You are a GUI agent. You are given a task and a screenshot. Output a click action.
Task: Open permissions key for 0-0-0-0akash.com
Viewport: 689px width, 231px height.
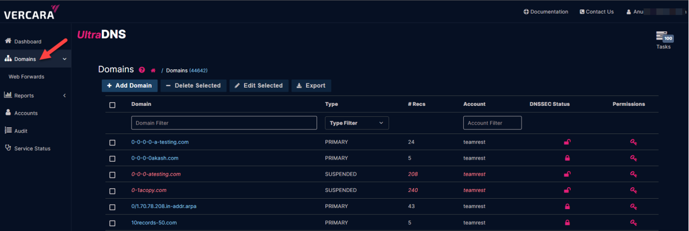point(633,158)
